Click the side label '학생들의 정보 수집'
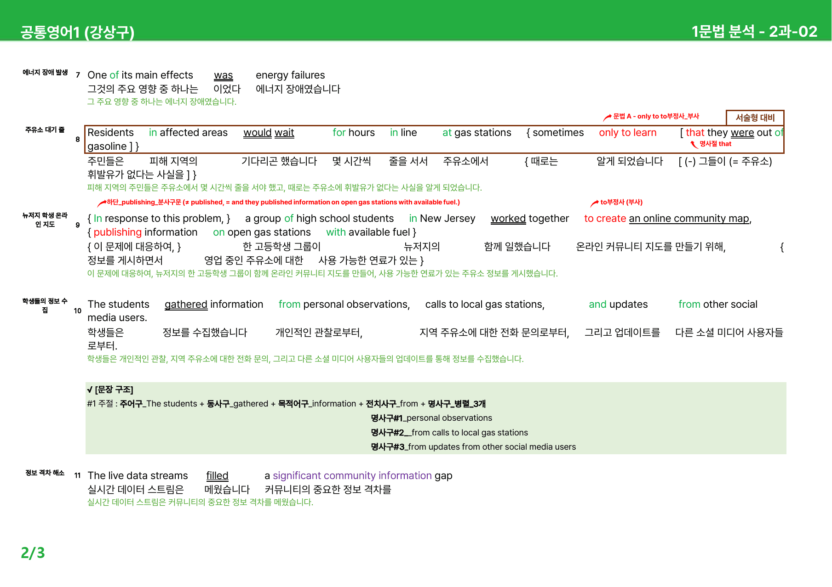 tap(45, 305)
